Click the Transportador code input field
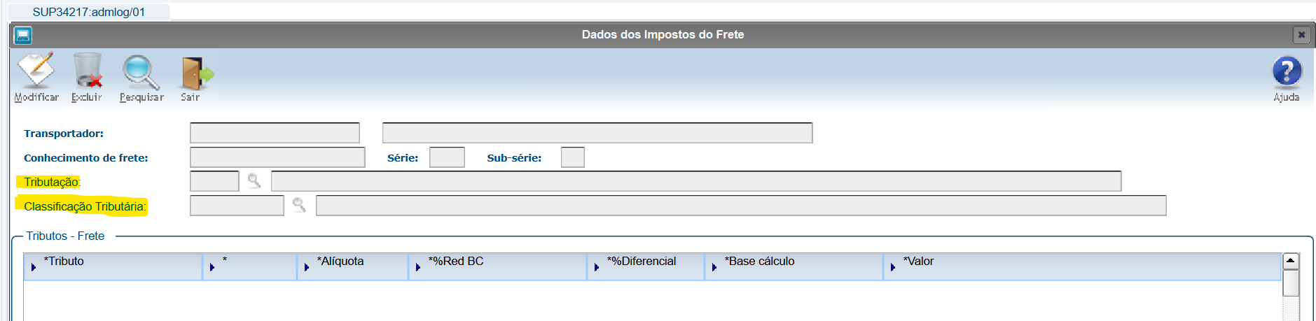 [275, 133]
